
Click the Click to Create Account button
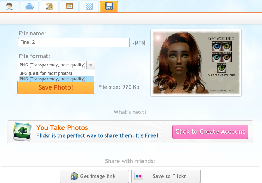210,132
